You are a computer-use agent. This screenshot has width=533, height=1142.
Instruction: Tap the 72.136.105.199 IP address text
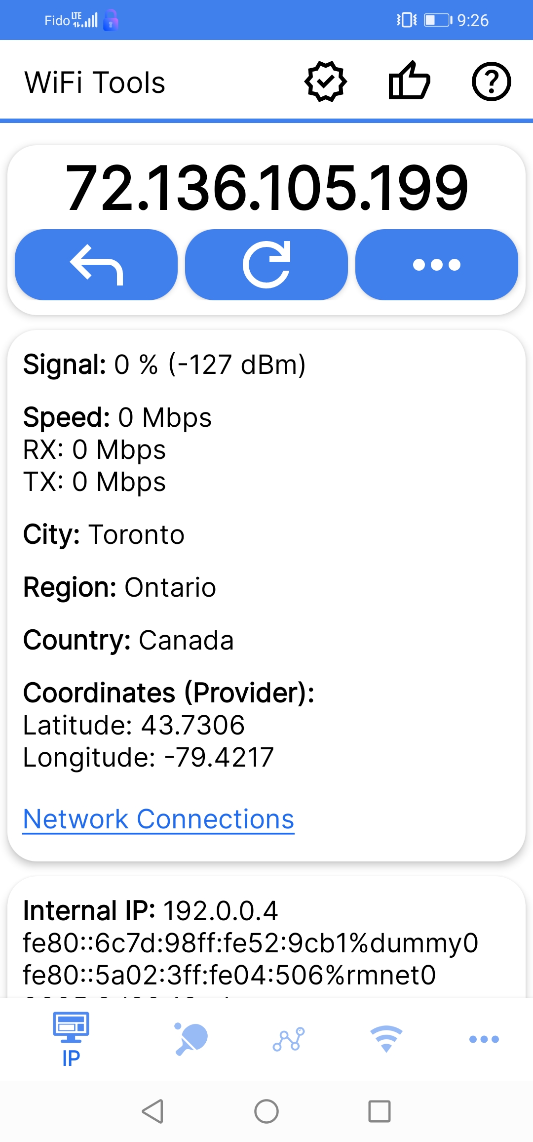[266, 188]
